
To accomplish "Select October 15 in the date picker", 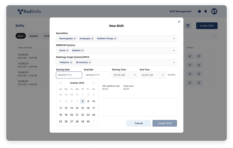I will (x=82, y=108).
